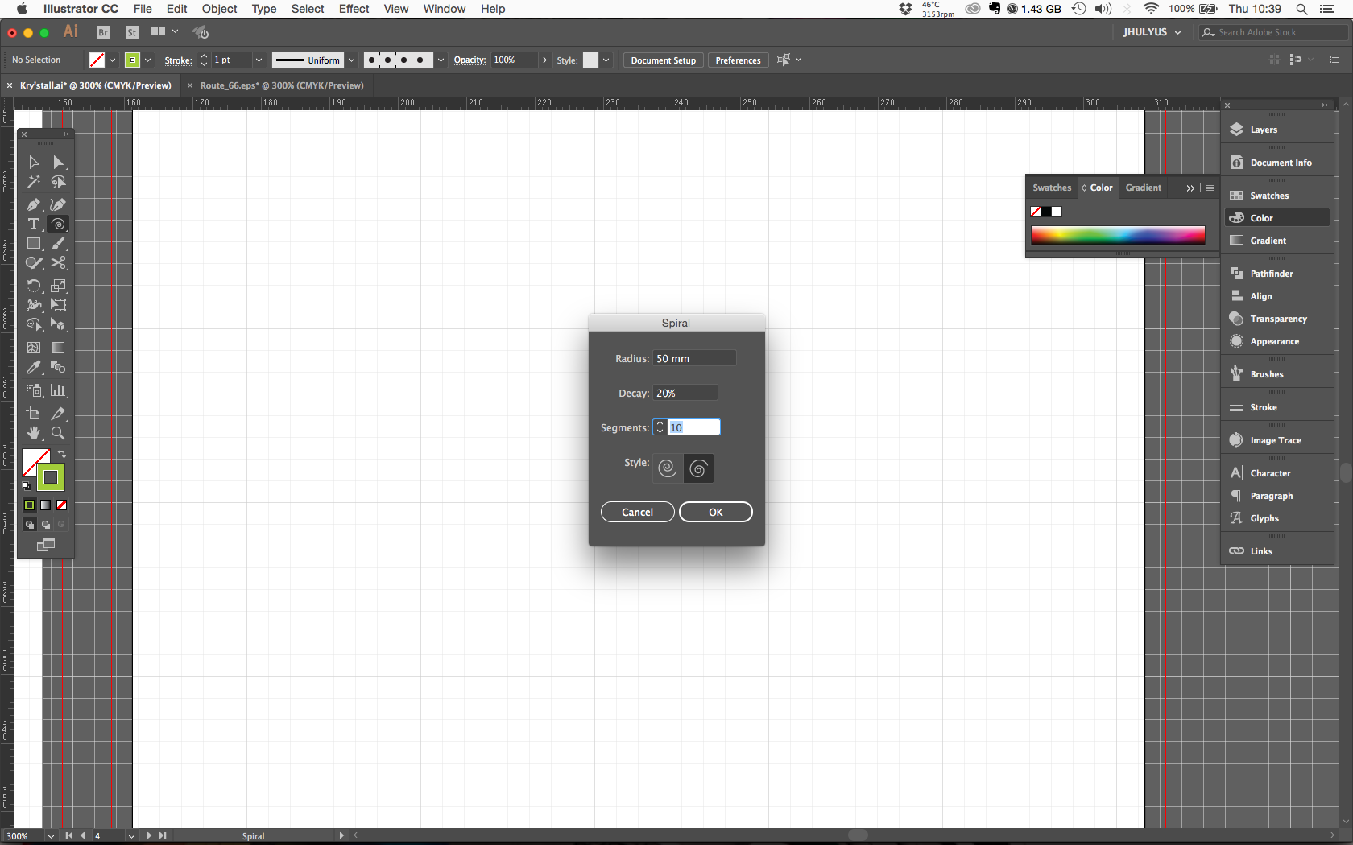
Task: Choose the Scissors tool
Action: click(59, 263)
